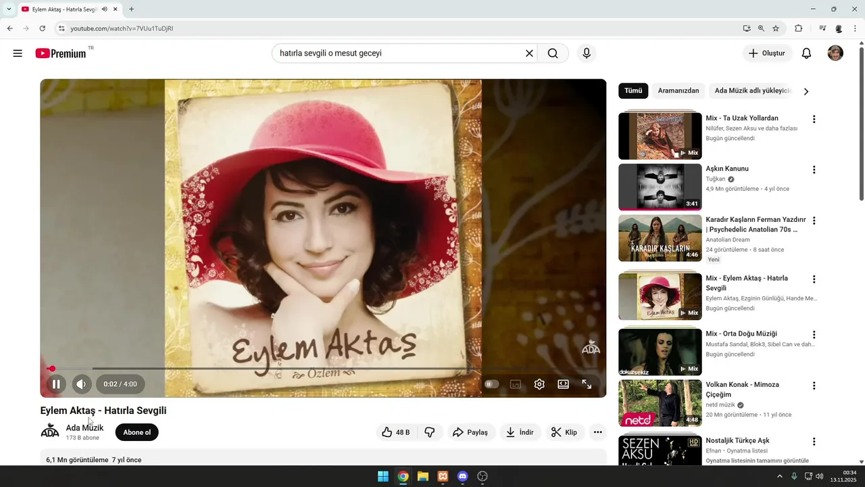Clear the search box text
Viewport: 865px width, 487px height.
pyautogui.click(x=529, y=53)
